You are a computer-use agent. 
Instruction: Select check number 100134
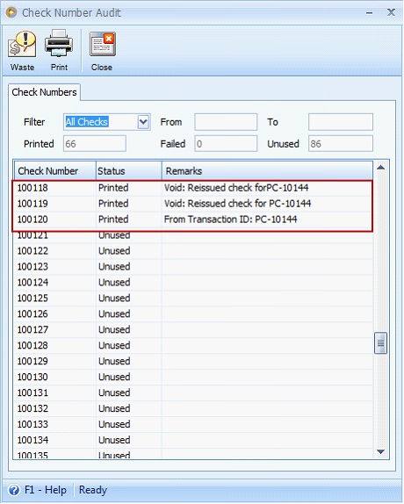click(x=32, y=440)
